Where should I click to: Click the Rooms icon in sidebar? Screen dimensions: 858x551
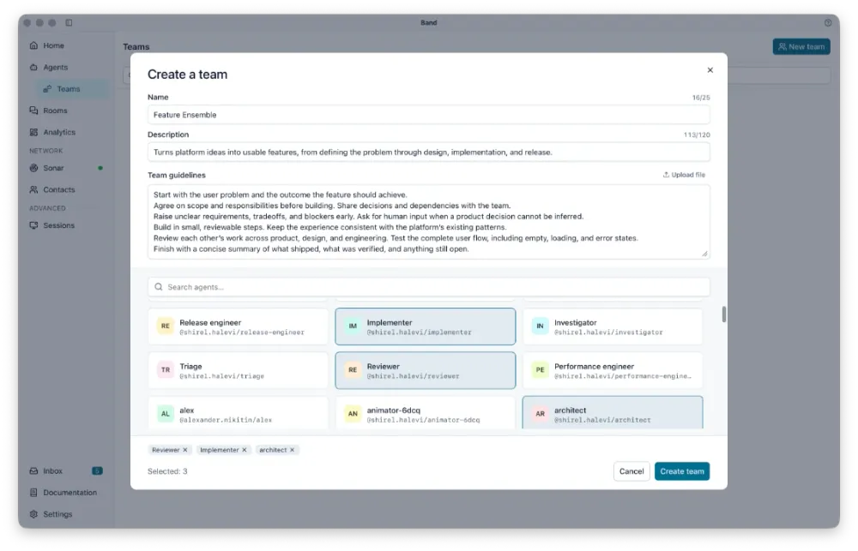coord(34,111)
